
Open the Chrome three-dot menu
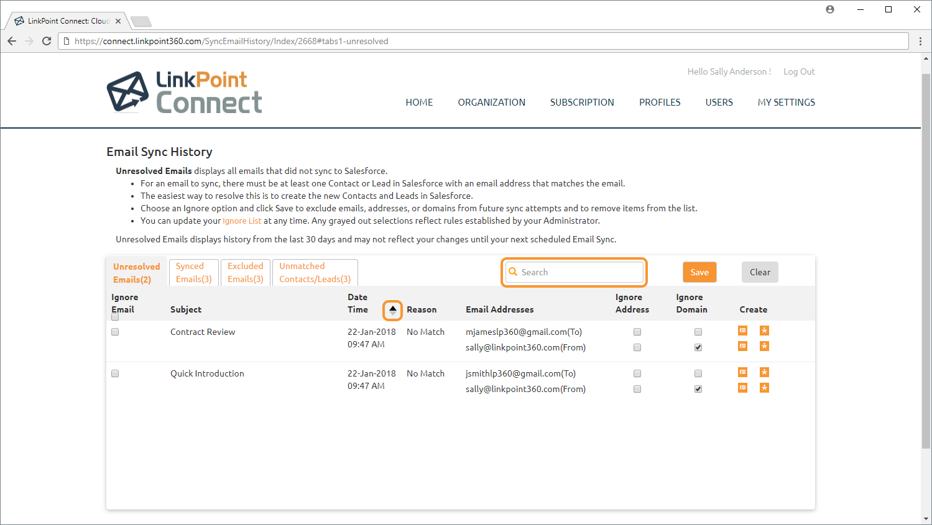(921, 41)
